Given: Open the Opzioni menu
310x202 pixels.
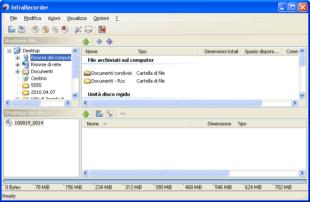Looking at the screenshot, I should point(101,18).
